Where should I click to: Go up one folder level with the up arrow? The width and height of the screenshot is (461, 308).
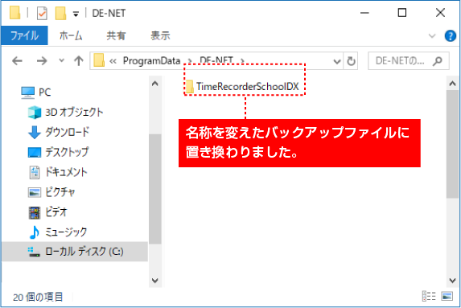79,61
